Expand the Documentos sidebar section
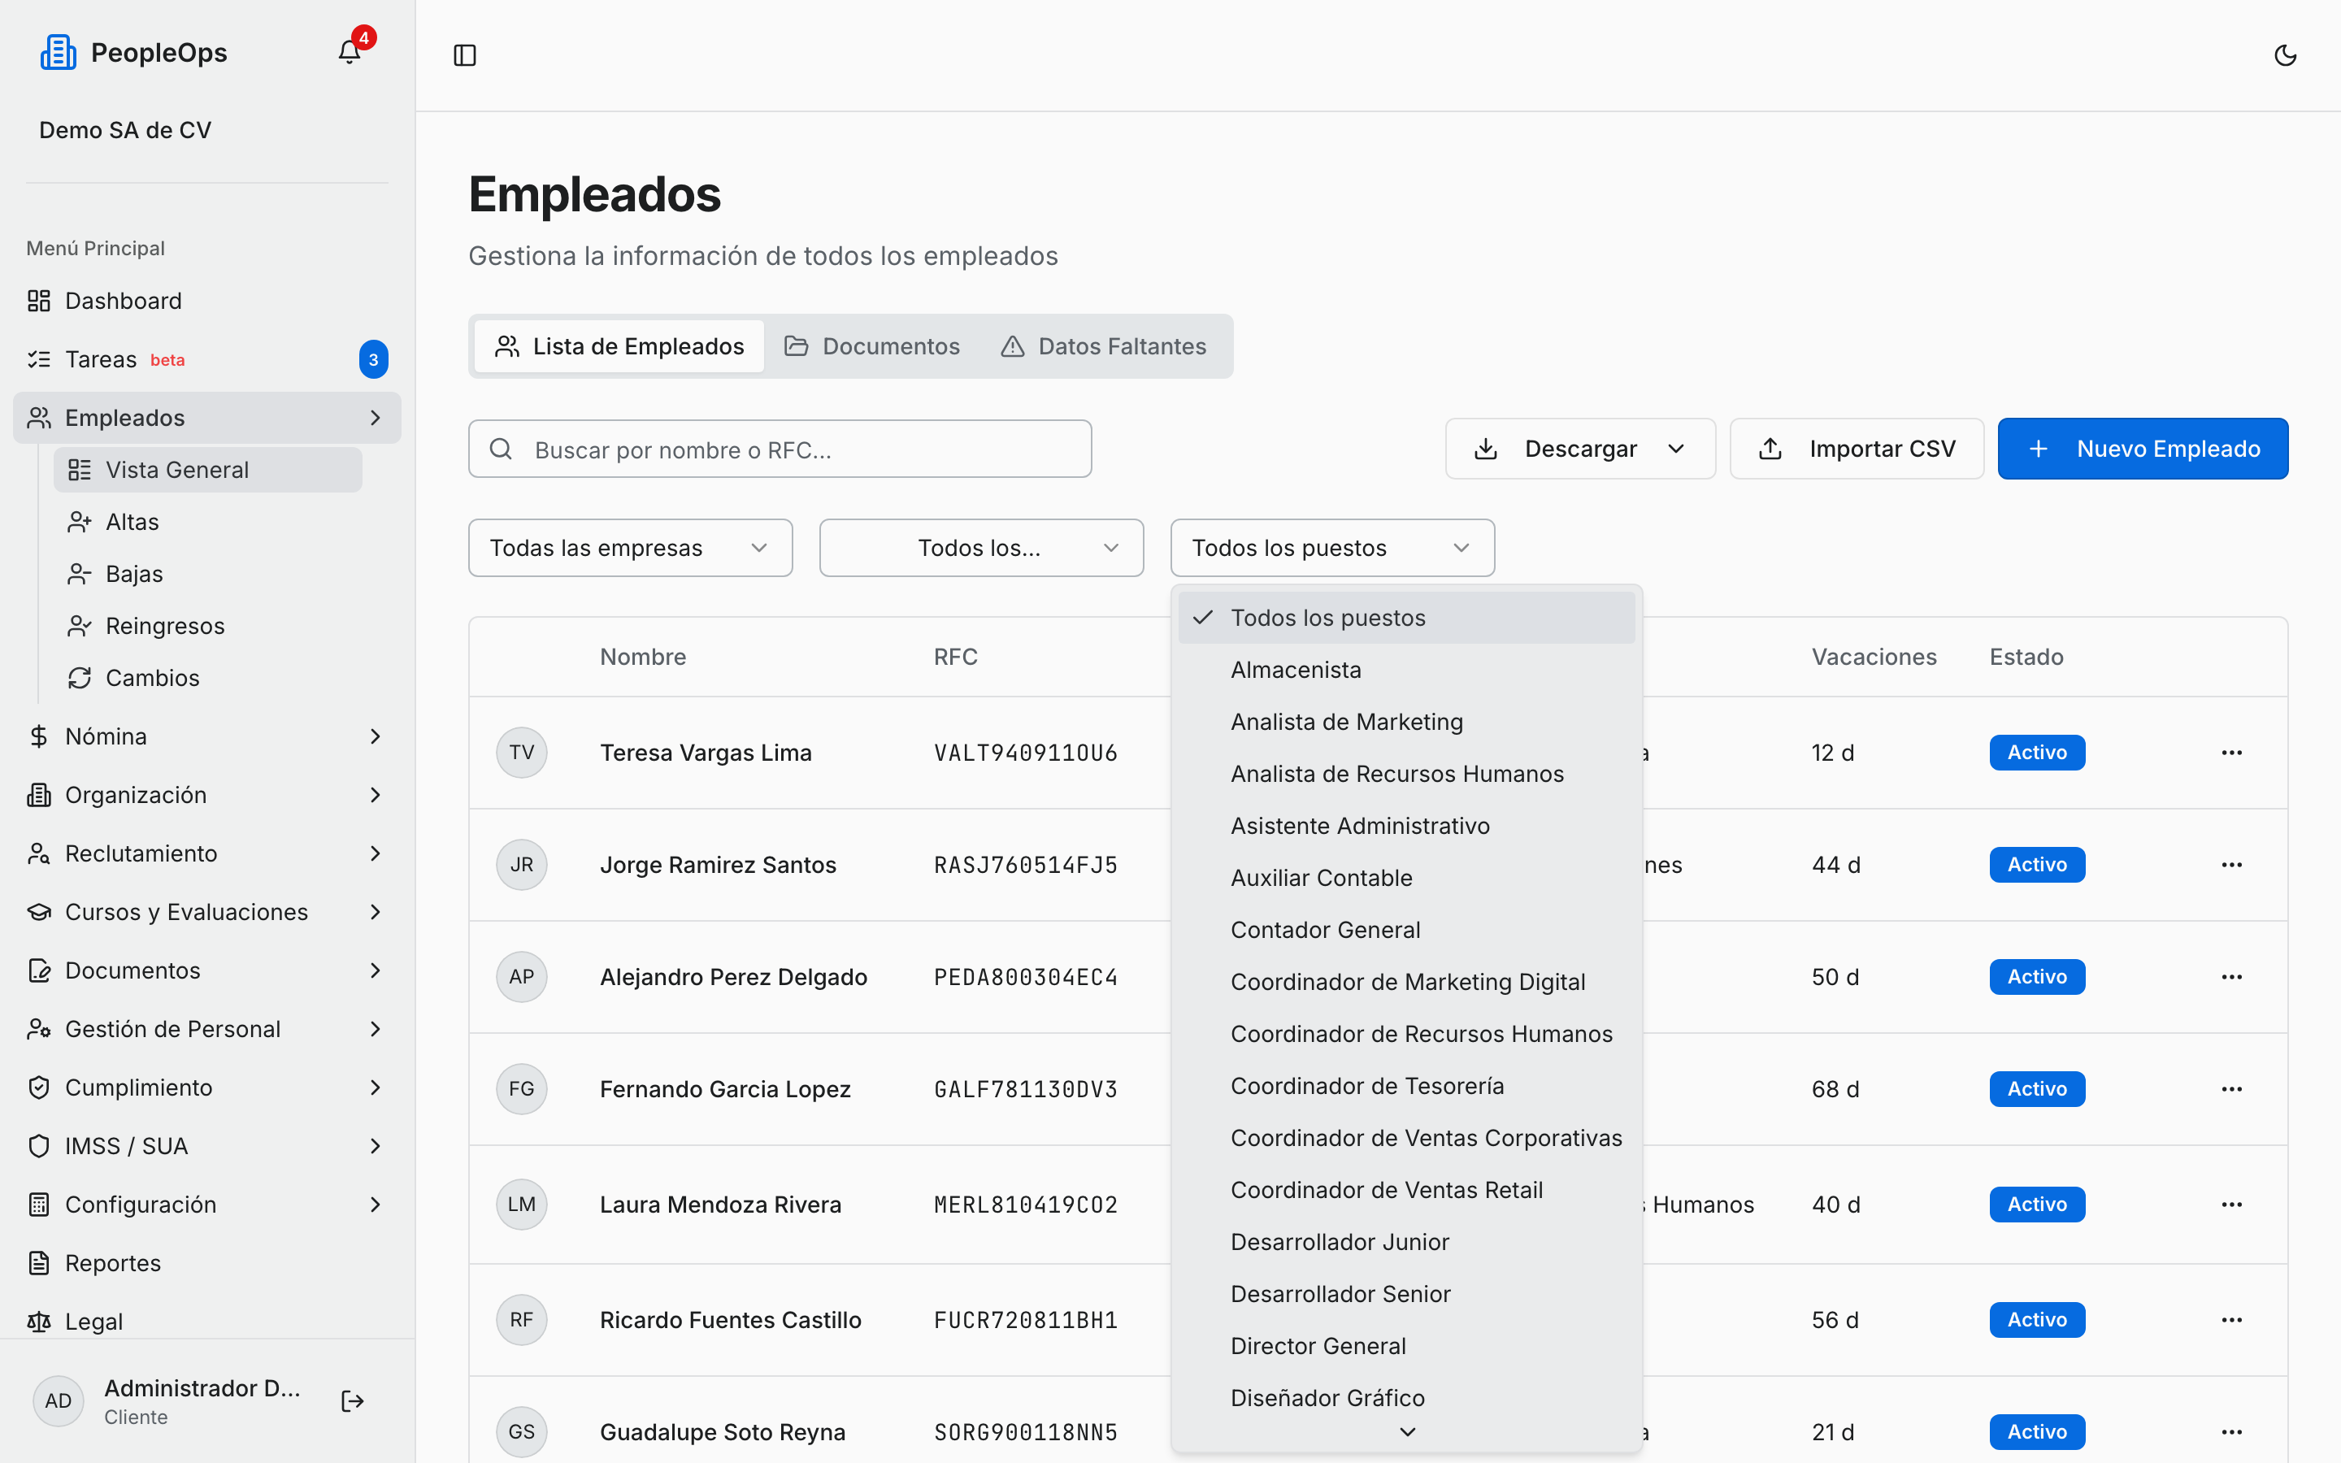 coord(207,970)
